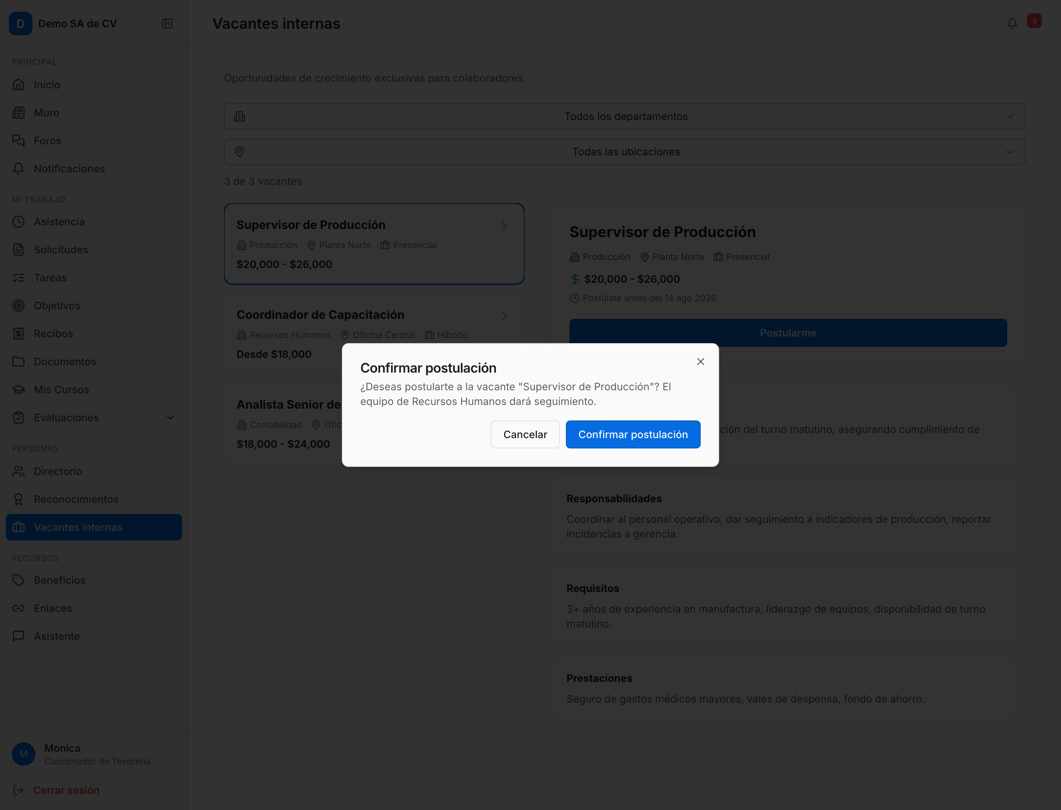Viewport: 1061px width, 810px height.
Task: Click Coordinador de Tesorería role text
Action: (98, 761)
